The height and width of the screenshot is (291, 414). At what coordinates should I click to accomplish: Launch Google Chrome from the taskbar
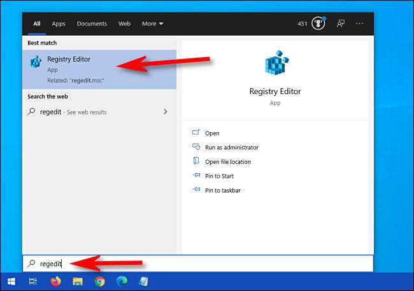tap(99, 281)
